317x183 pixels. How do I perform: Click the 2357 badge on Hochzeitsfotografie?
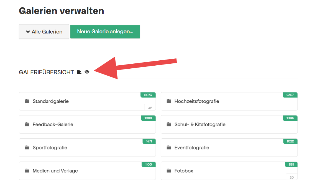point(290,95)
